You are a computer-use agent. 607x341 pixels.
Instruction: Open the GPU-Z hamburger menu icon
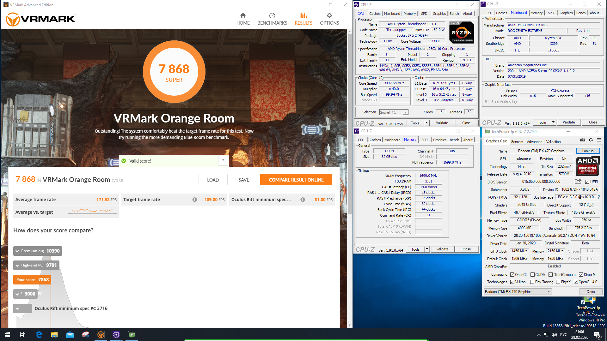tap(599, 140)
